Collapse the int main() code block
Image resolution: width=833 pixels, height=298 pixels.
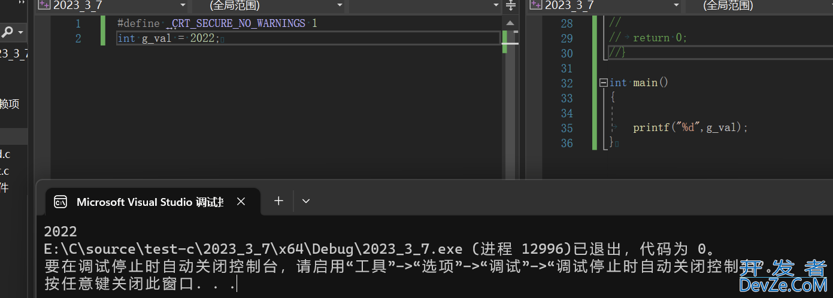click(x=604, y=83)
